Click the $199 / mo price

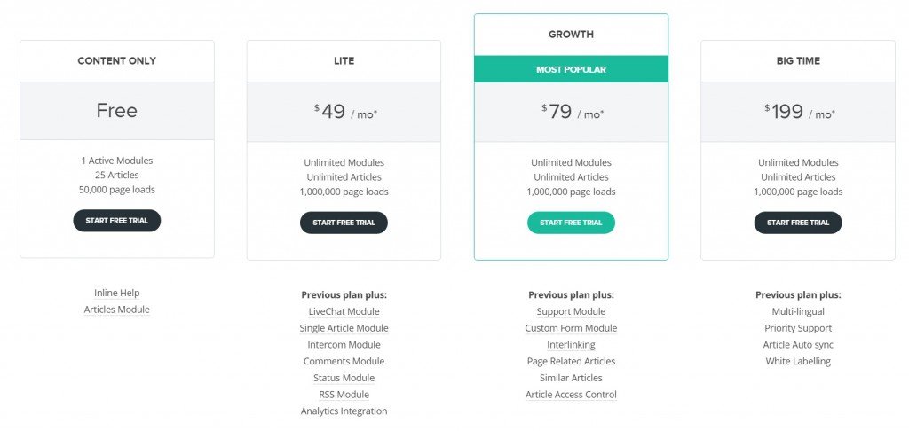pyautogui.click(x=800, y=112)
